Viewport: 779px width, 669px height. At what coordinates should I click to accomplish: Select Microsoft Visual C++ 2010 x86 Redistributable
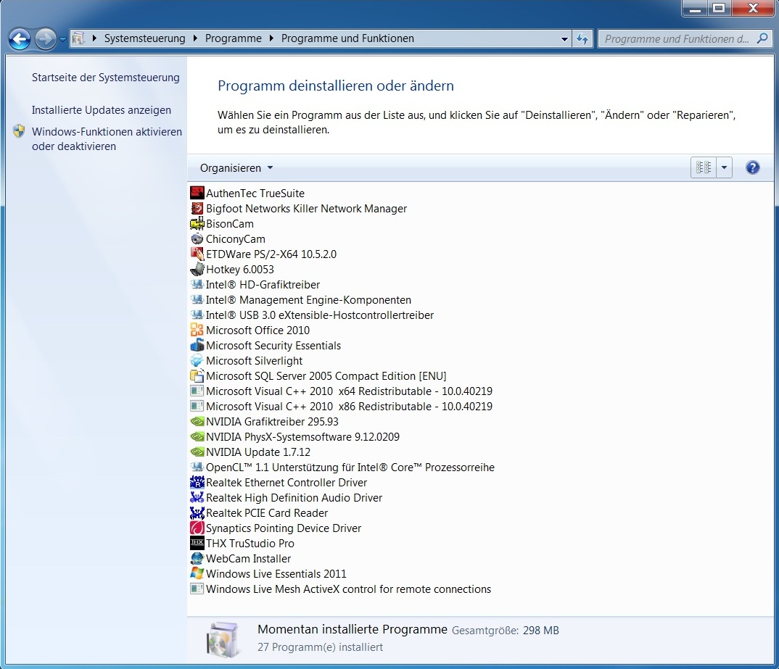click(x=349, y=407)
